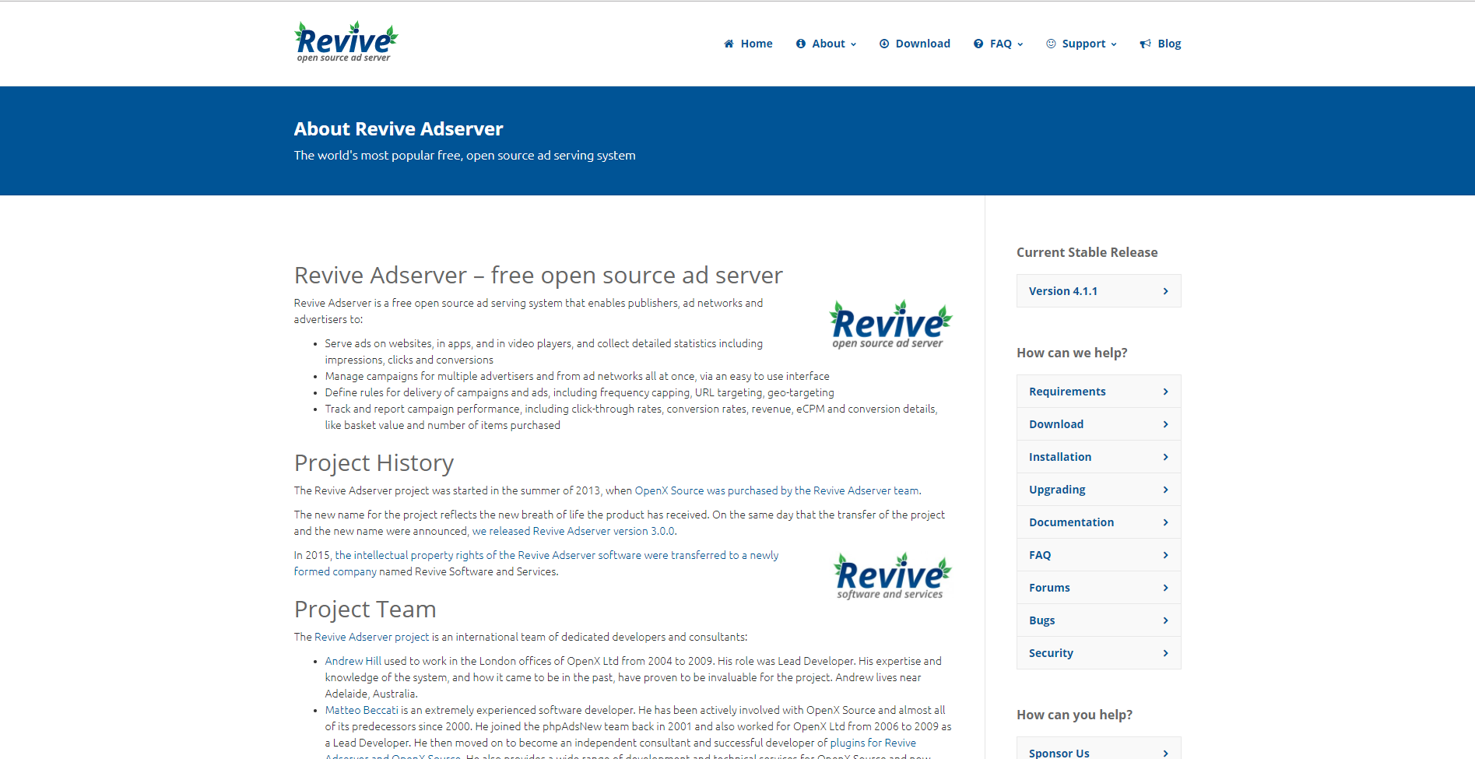Click the How can you help? heading
This screenshot has width=1475, height=759.
(x=1074, y=715)
